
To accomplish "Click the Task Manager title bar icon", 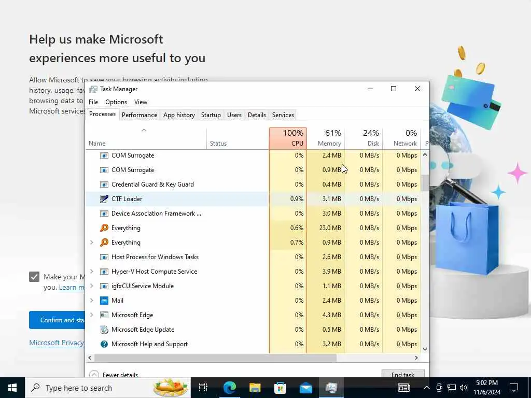I will coord(93,89).
